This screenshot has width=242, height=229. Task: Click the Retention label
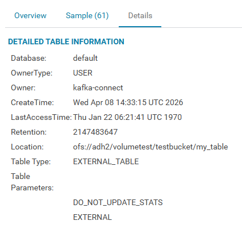28,132
